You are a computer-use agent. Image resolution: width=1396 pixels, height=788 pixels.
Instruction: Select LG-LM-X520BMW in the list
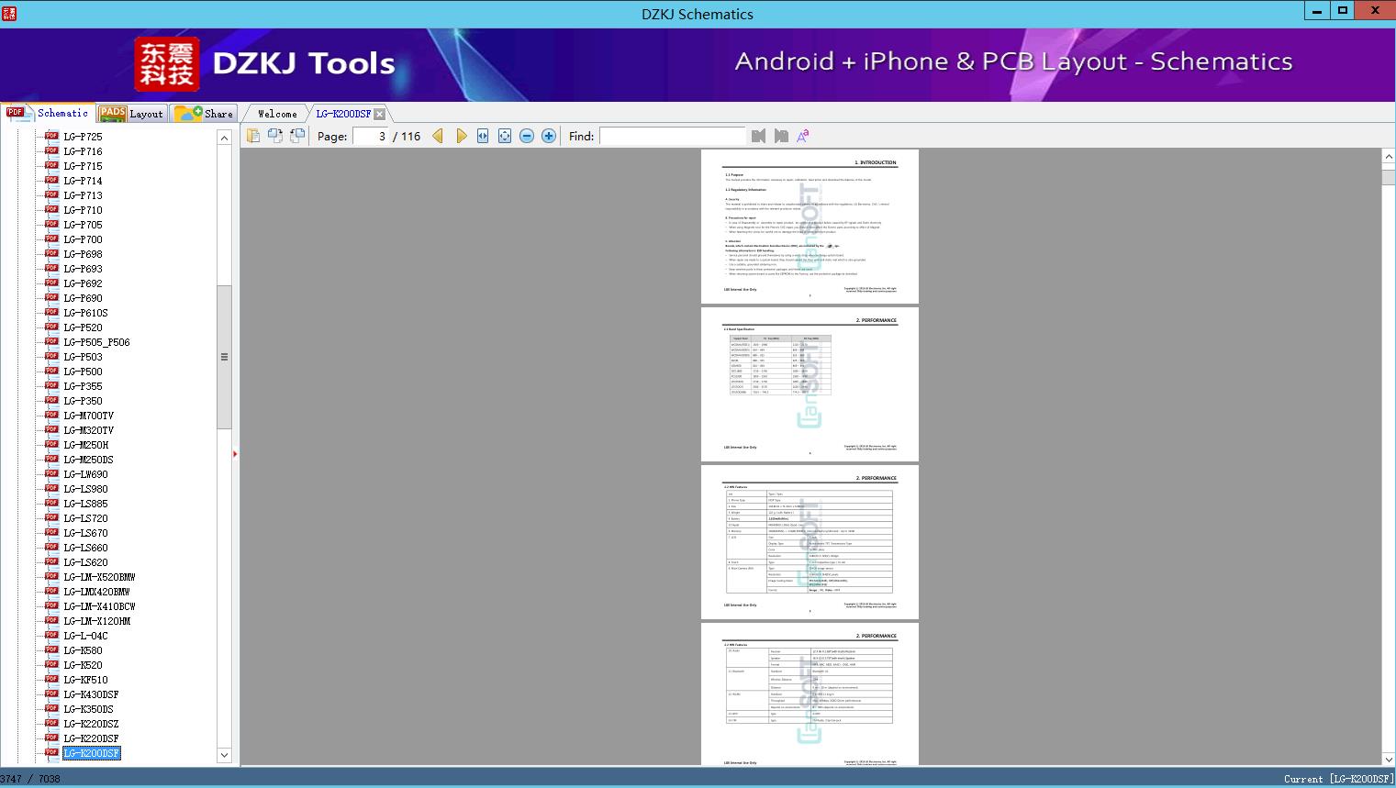99,577
